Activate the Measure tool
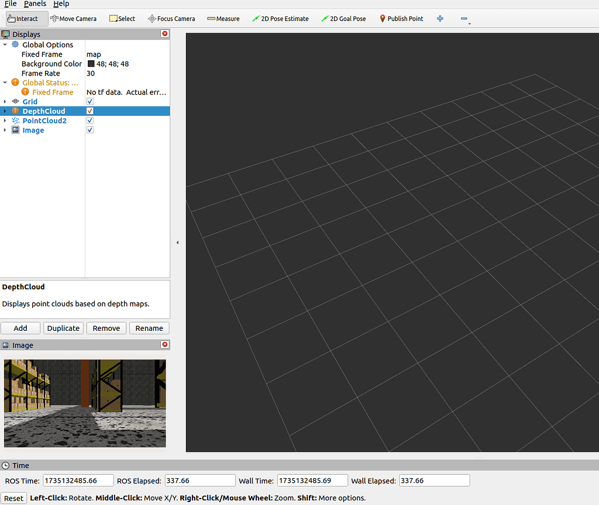This screenshot has width=599, height=505. (223, 18)
